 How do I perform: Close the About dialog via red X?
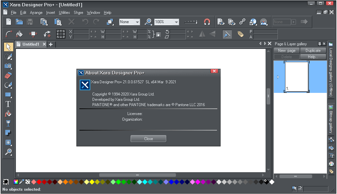pyautogui.click(x=214, y=71)
